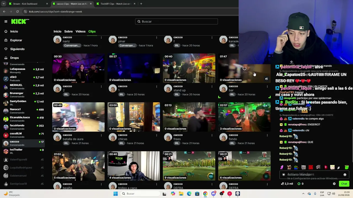Open options menu for clip 'stand up'

coord(212,86)
